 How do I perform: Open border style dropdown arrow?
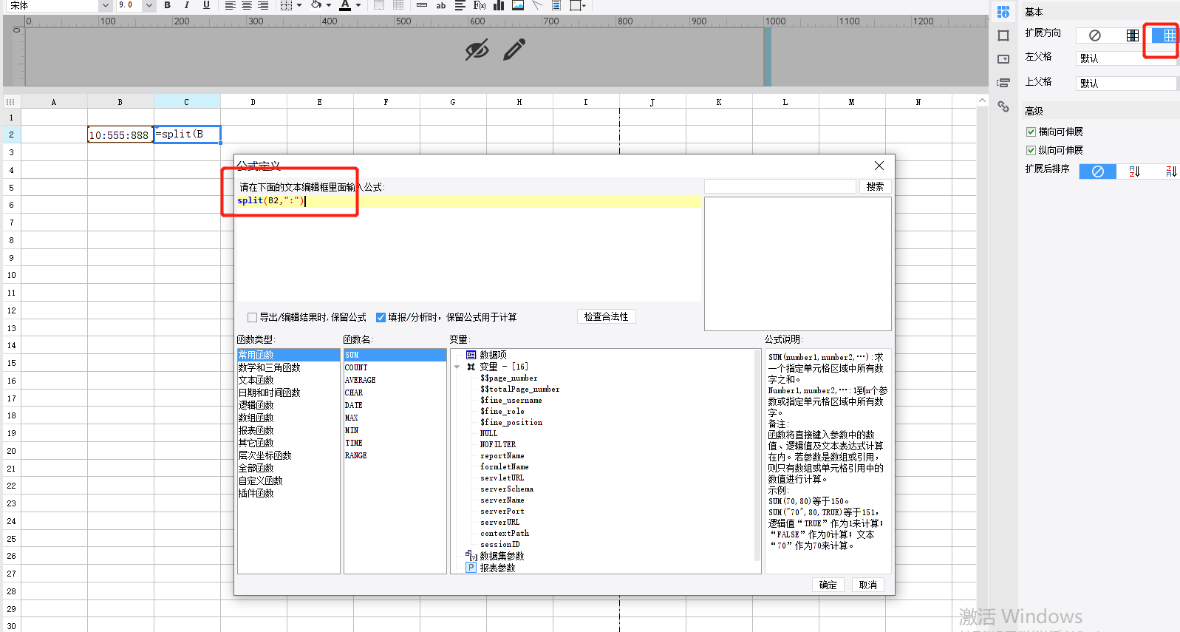point(299,5)
